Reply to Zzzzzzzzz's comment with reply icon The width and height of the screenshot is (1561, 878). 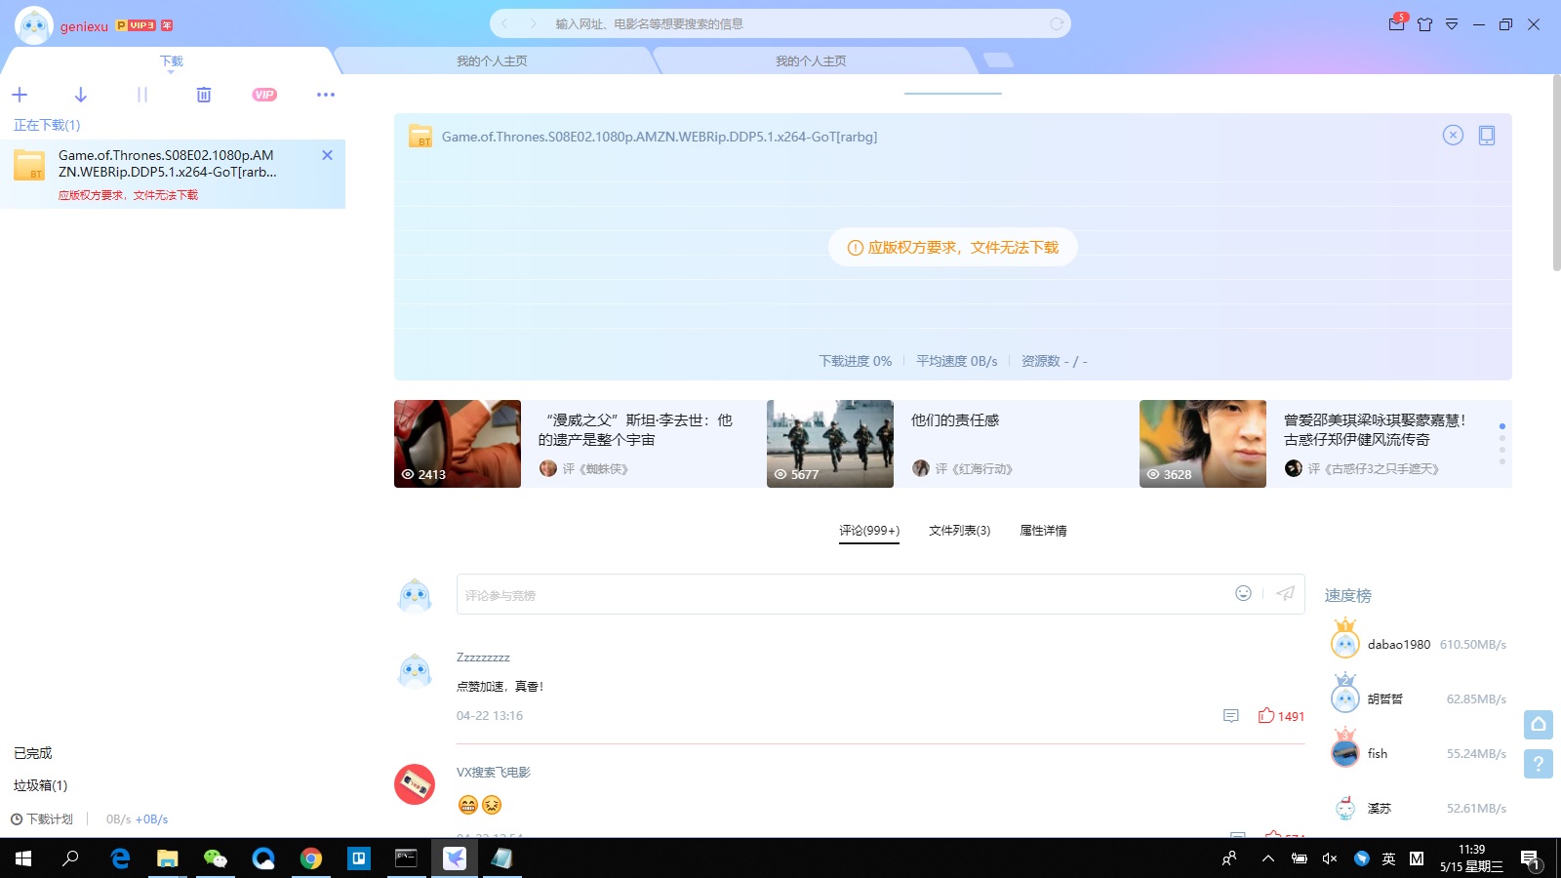pos(1231,716)
